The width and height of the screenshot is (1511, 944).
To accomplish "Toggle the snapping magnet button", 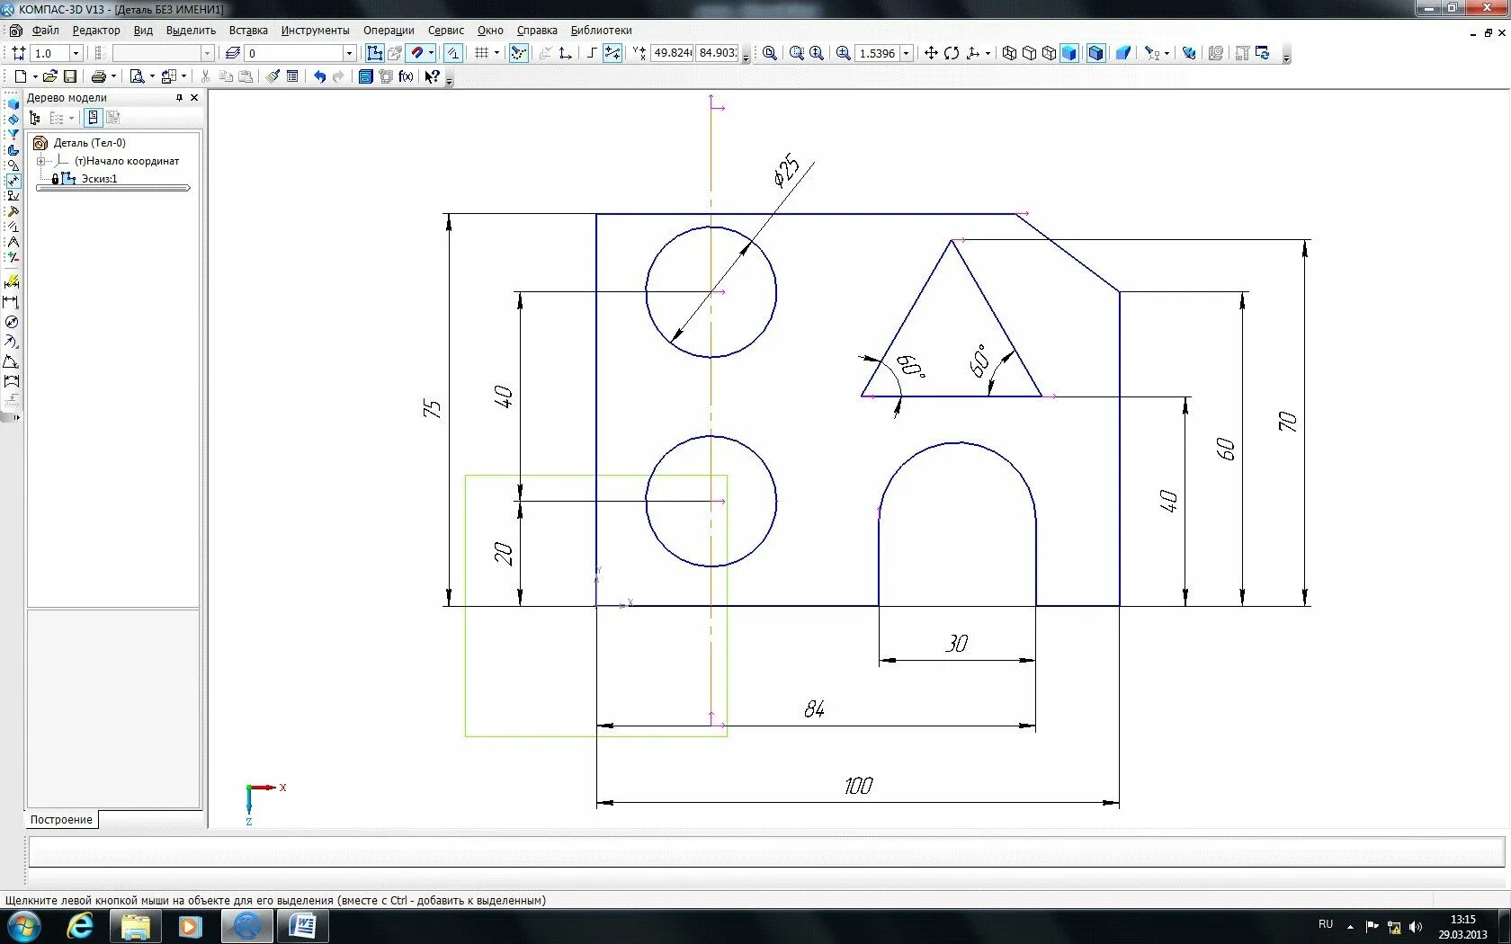I will 417,53.
